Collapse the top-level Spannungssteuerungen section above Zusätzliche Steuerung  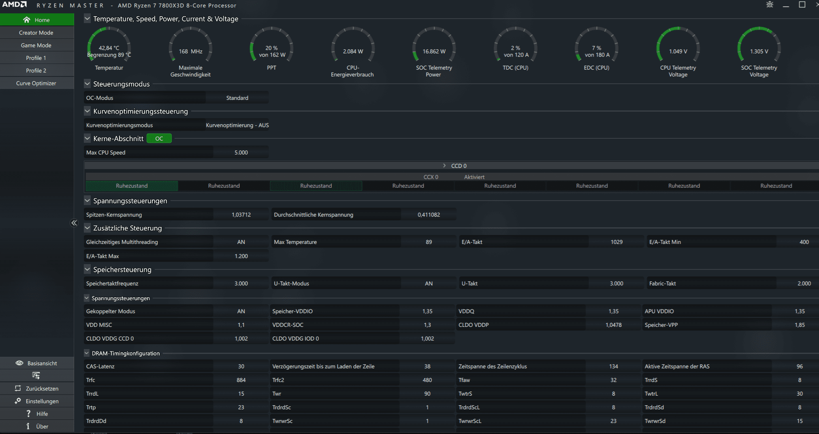pos(87,201)
